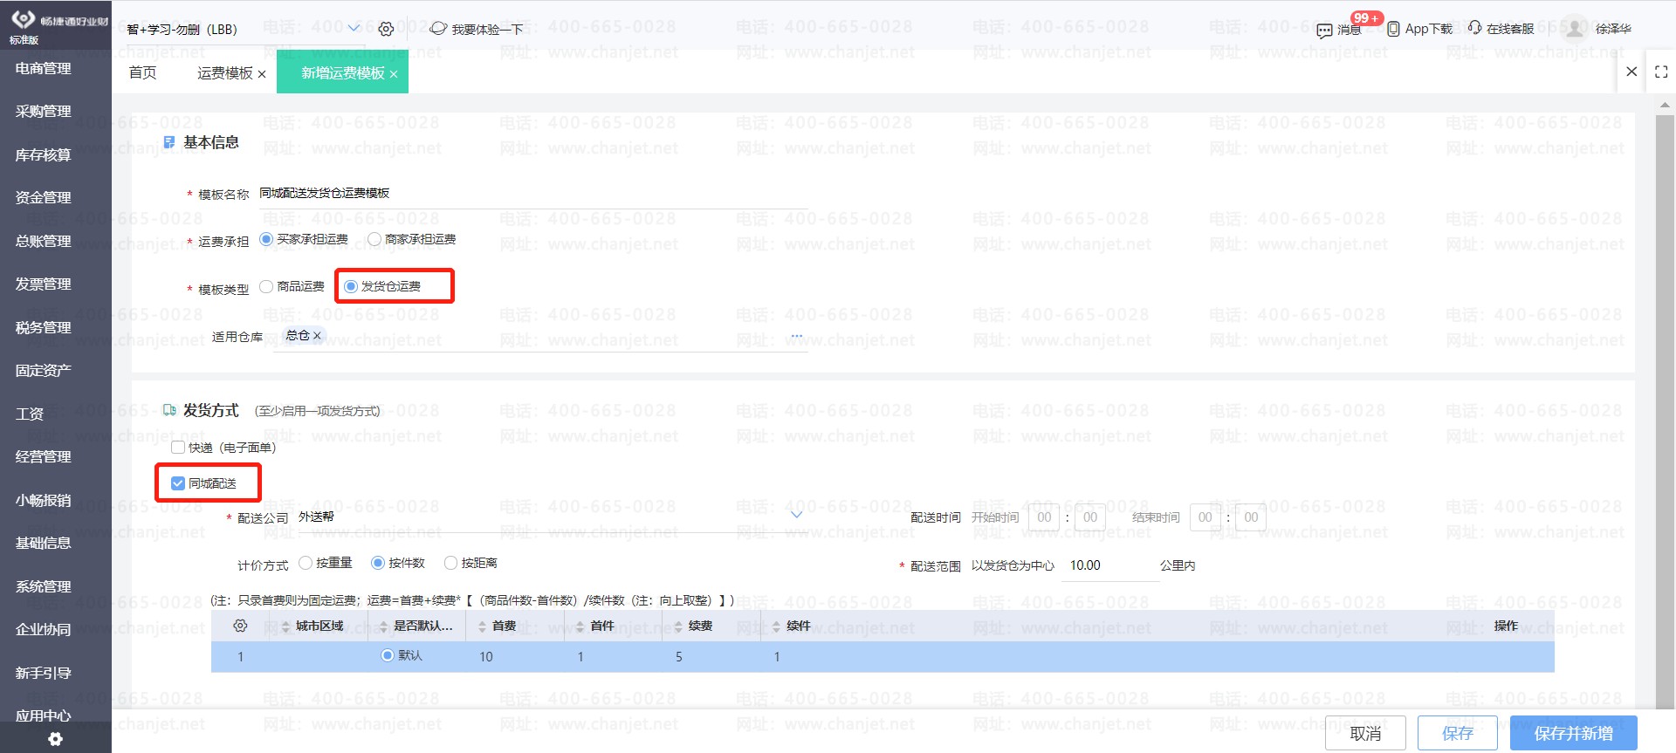This screenshot has width=1676, height=753.
Task: Click the 保存 button
Action: [x=1458, y=733]
